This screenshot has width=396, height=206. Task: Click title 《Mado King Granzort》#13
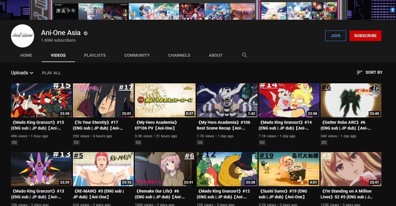(x=38, y=194)
